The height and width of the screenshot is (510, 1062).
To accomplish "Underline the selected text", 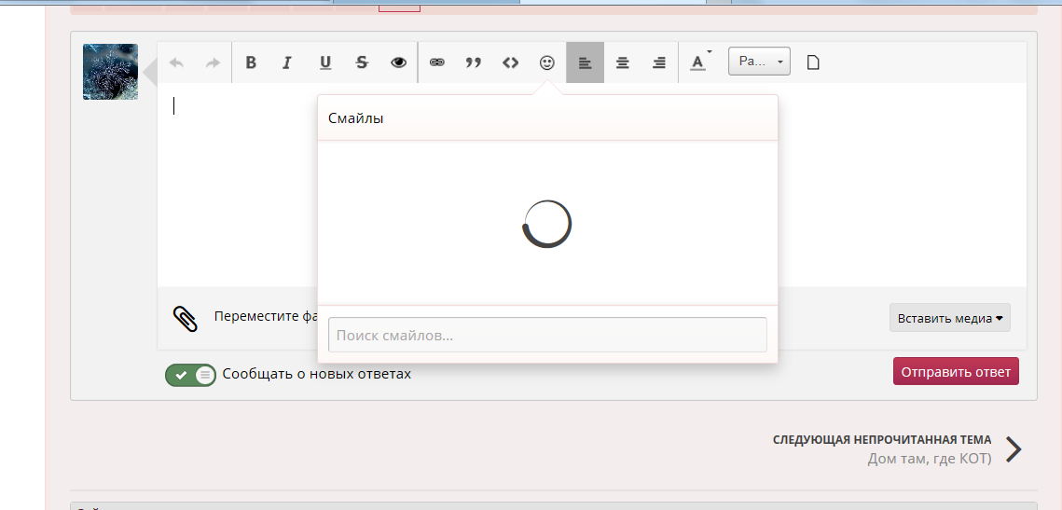I will click(324, 62).
